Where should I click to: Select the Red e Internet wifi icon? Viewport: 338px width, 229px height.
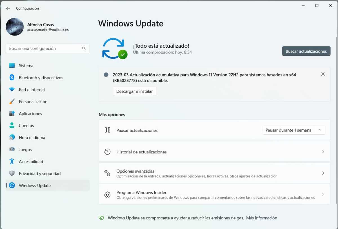[x=12, y=90]
